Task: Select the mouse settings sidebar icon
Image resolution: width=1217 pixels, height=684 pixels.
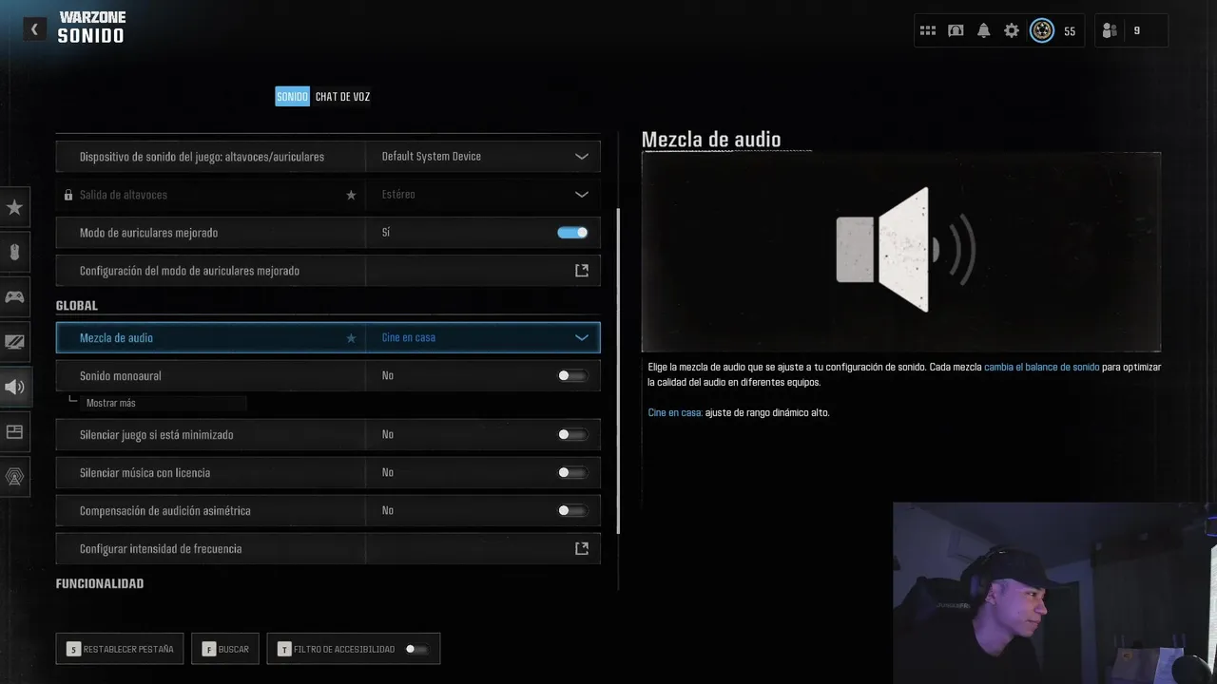Action: coord(14,252)
